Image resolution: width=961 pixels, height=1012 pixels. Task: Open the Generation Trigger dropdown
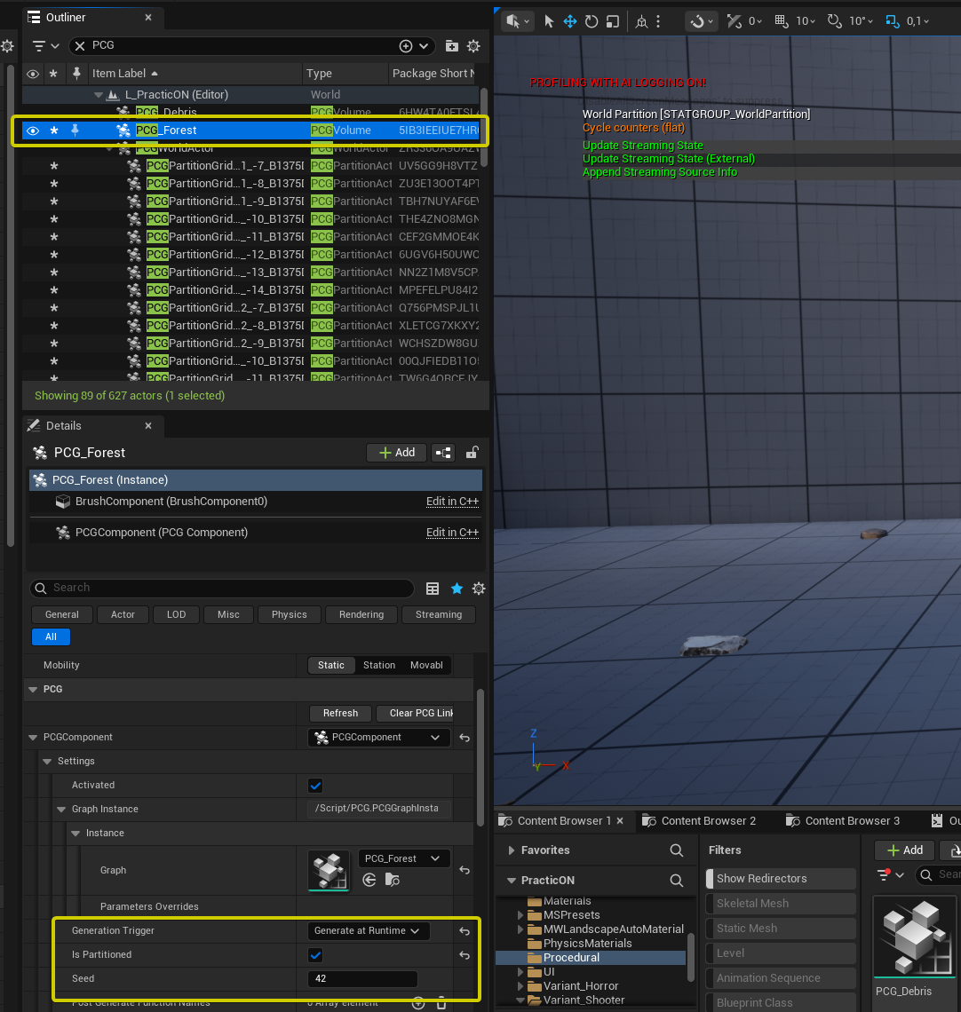pos(368,931)
